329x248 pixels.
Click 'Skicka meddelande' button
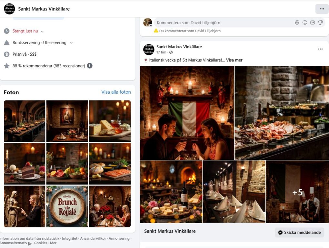(299, 232)
